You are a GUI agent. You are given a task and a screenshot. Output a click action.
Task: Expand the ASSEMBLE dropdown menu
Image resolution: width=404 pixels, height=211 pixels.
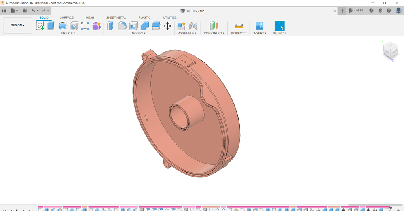[x=187, y=33]
